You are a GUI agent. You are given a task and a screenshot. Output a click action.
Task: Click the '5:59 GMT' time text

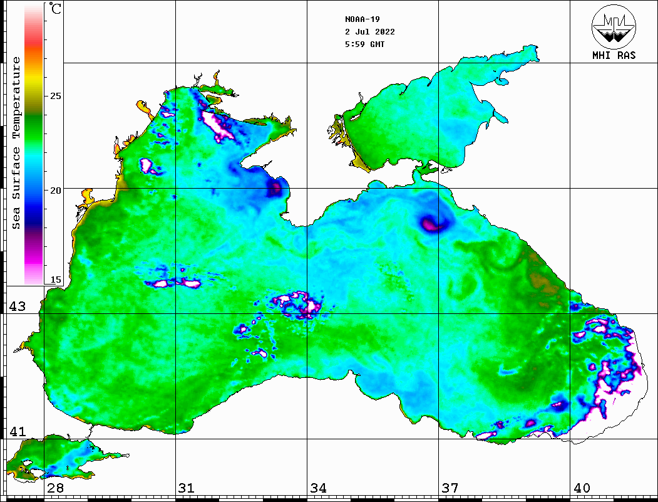[364, 44]
